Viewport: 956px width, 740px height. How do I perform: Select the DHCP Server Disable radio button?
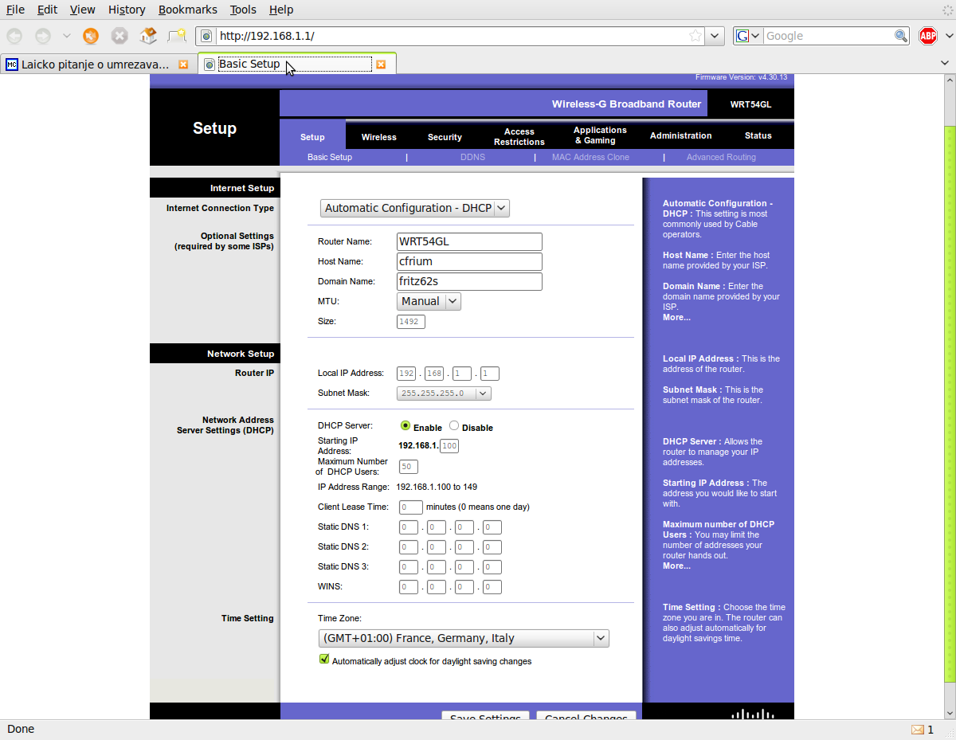click(454, 426)
